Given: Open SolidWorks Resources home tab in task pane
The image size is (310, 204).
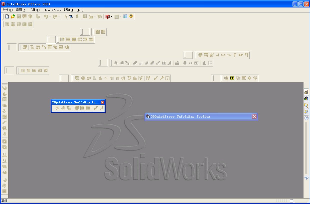Looking at the screenshot, I should 306,92.
